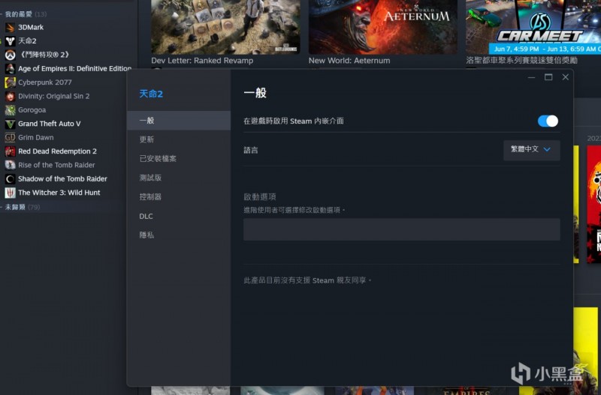Open the Car Meet event thumbnail
The image size is (601, 395).
pos(533,27)
